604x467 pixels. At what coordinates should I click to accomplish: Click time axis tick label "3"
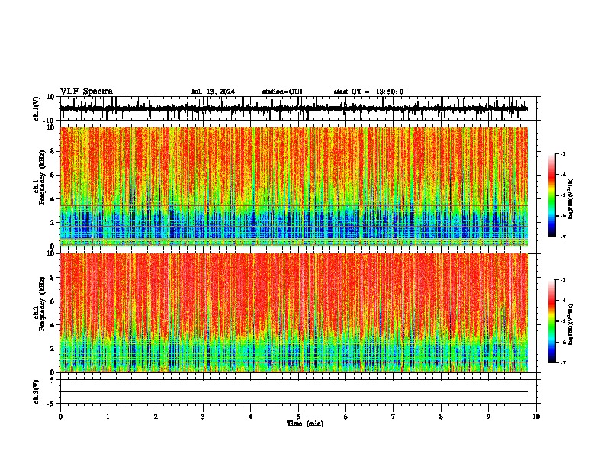(203, 417)
